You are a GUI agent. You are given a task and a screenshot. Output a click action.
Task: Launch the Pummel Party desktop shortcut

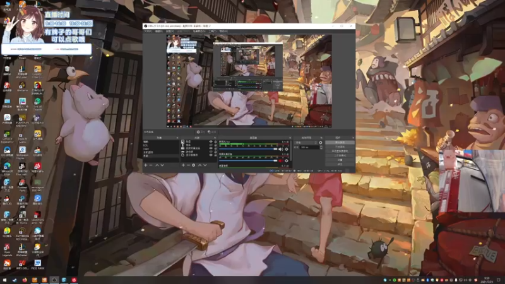tap(22, 185)
